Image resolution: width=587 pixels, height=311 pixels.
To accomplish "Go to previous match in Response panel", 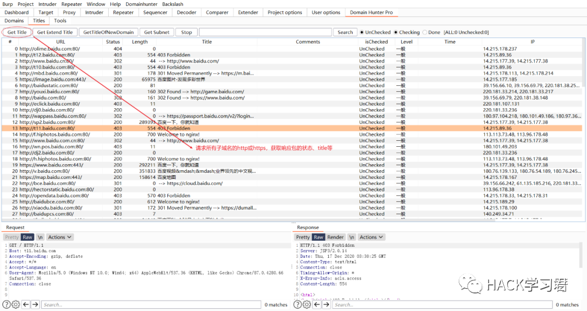I will (317, 304).
